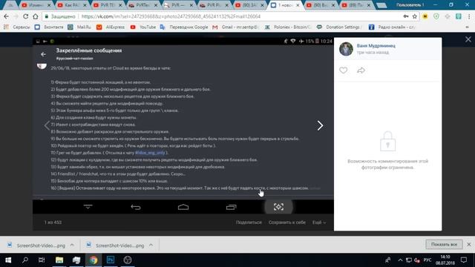The width and height of the screenshot is (475, 267).
Task: Switch keyboard language РУС indicator
Action: click(x=427, y=260)
